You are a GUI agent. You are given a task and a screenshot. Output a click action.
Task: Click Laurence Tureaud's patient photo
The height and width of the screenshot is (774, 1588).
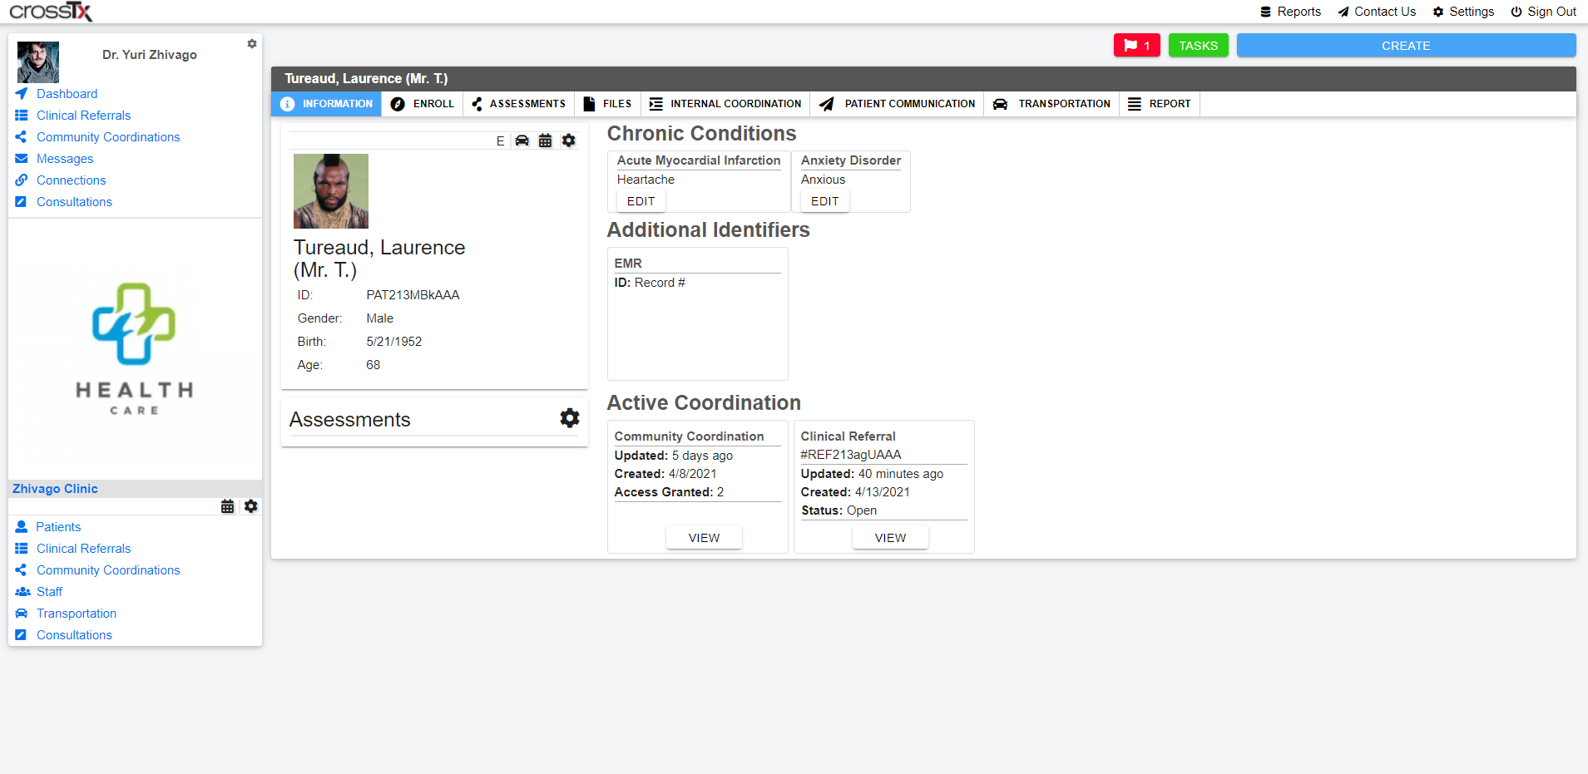(x=331, y=191)
